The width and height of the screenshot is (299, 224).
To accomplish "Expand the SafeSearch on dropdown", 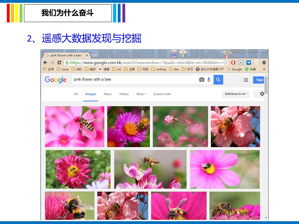I will (236, 94).
